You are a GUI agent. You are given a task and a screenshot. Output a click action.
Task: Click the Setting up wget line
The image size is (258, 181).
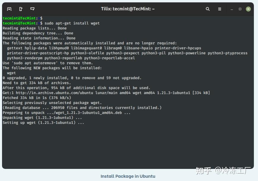click(43, 123)
